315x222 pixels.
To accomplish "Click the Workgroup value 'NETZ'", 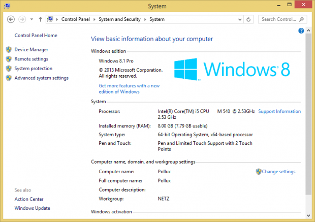I will [164, 199].
